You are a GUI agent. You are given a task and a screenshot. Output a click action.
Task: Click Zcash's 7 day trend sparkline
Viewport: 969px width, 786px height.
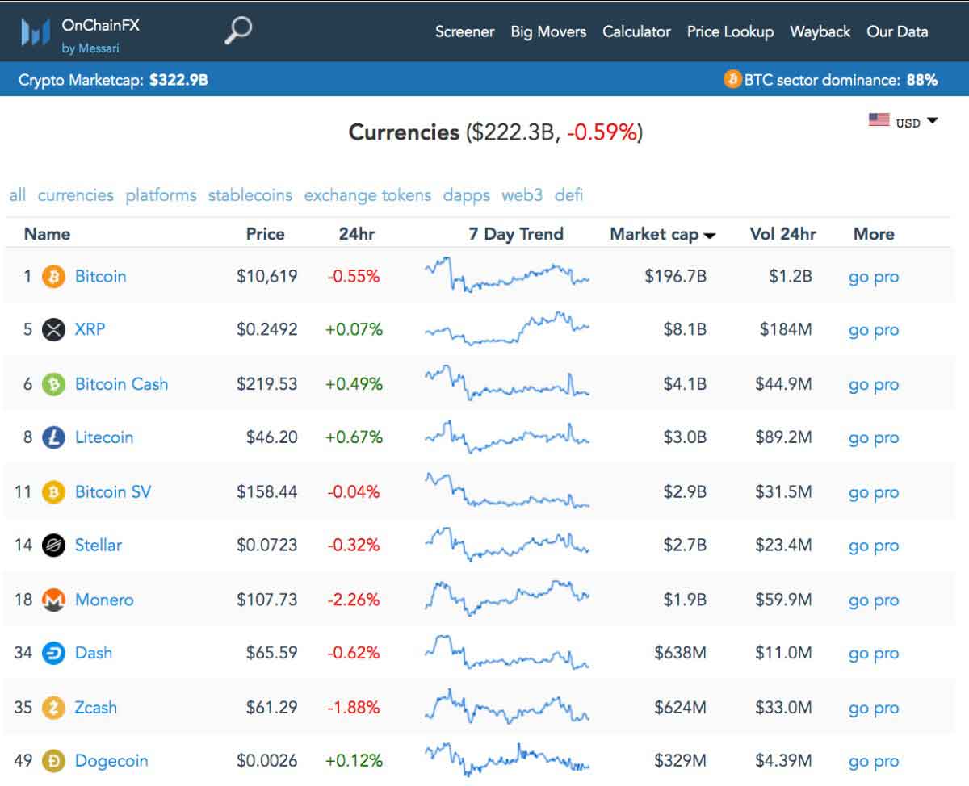(x=507, y=707)
